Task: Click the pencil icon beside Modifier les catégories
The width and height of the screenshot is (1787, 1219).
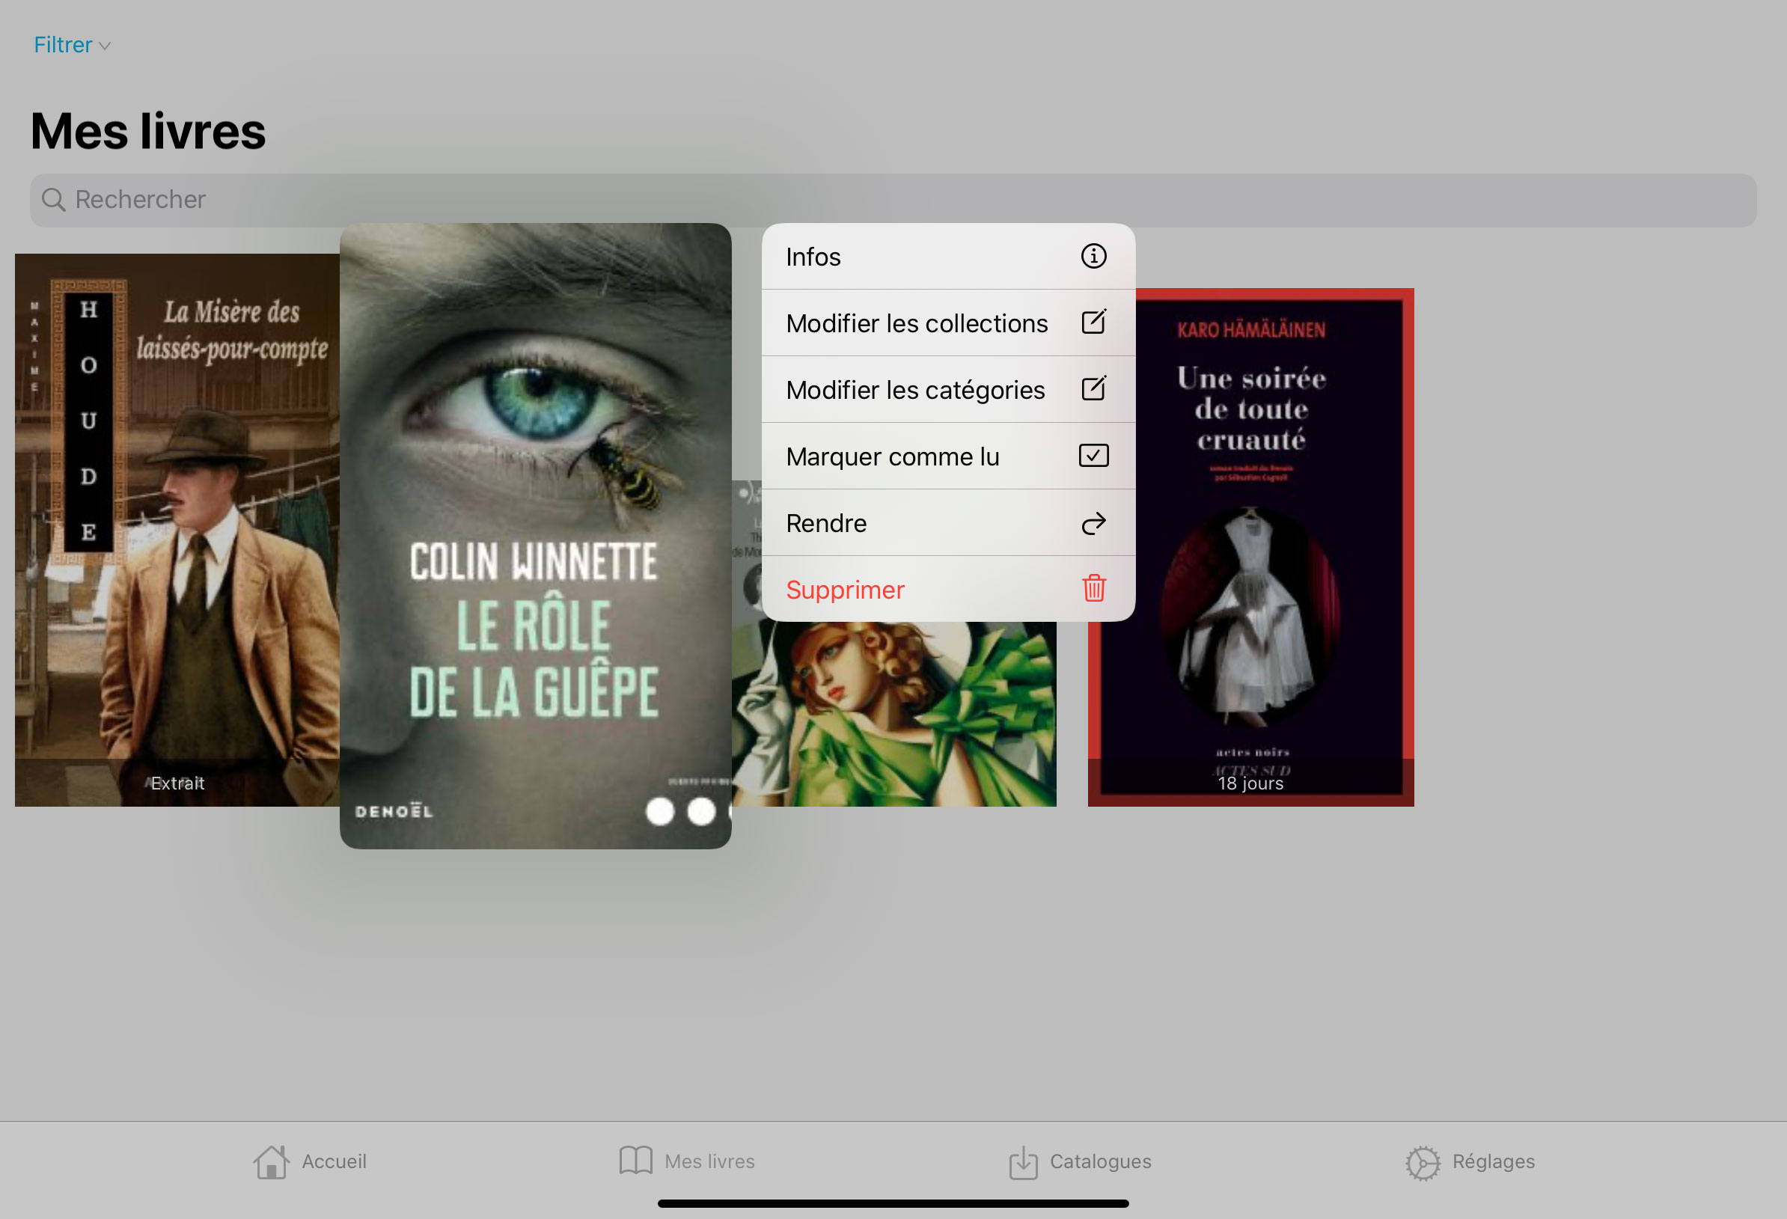Action: (1093, 389)
